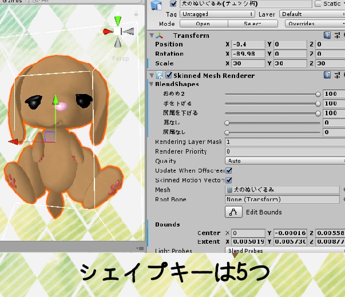Toggle the scene gizmo lock icon
The image size is (345, 297).
tap(136, 14)
